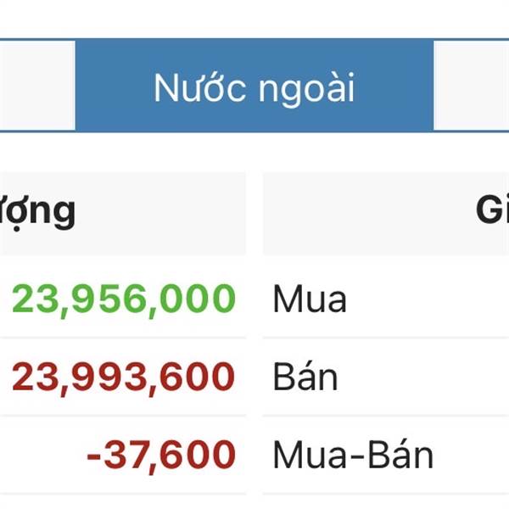Select the green buy volume 23,956,000
Viewport: 509px width, 509px height.
pos(123,299)
